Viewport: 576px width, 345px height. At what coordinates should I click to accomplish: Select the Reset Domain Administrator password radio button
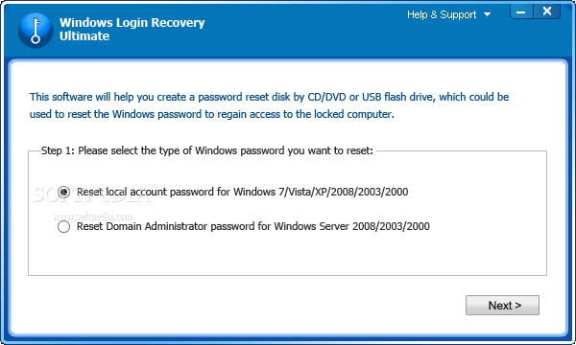(63, 226)
